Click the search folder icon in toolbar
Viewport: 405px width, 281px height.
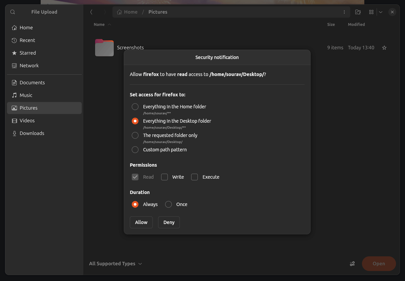pyautogui.click(x=358, y=12)
